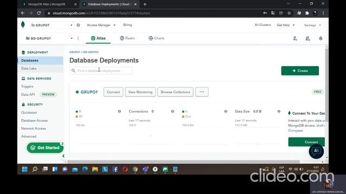Click the Data Size info icon
Image resolution: width=346 pixels, height=194 pixels.
279,112
